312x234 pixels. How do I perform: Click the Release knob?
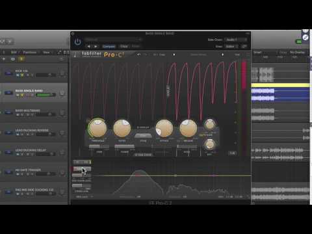(x=188, y=128)
